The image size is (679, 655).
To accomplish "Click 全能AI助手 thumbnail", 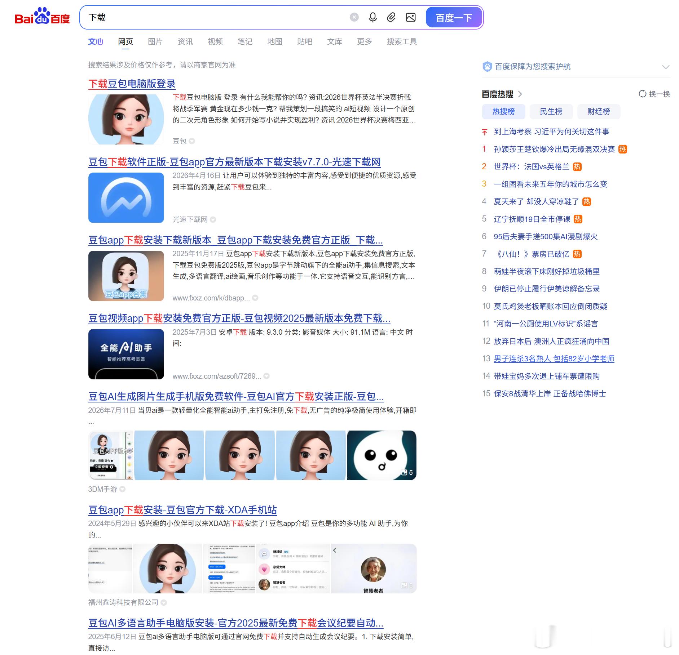I will tap(126, 354).
